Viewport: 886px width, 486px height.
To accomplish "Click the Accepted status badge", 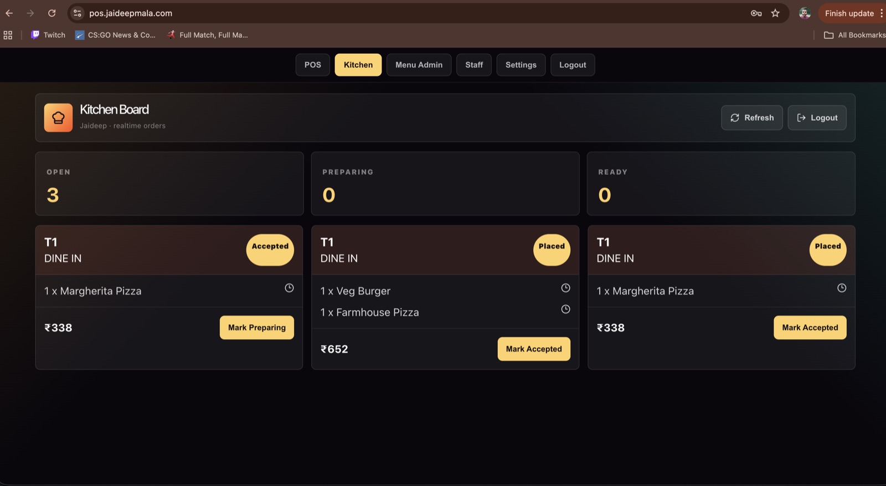I will [x=270, y=250].
